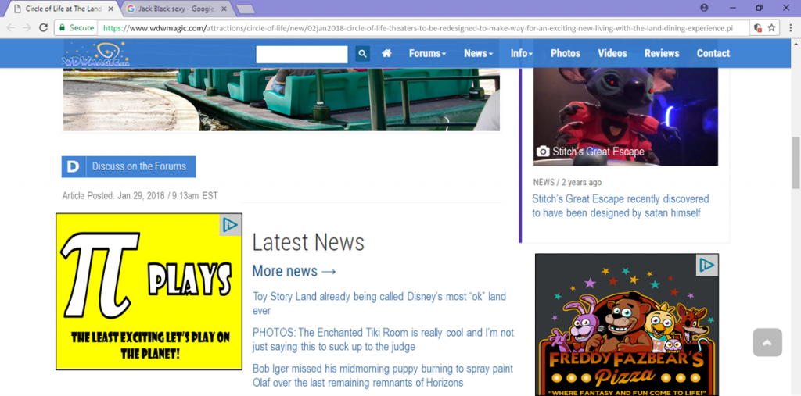Open the Chrome three-dot menu

click(x=790, y=27)
